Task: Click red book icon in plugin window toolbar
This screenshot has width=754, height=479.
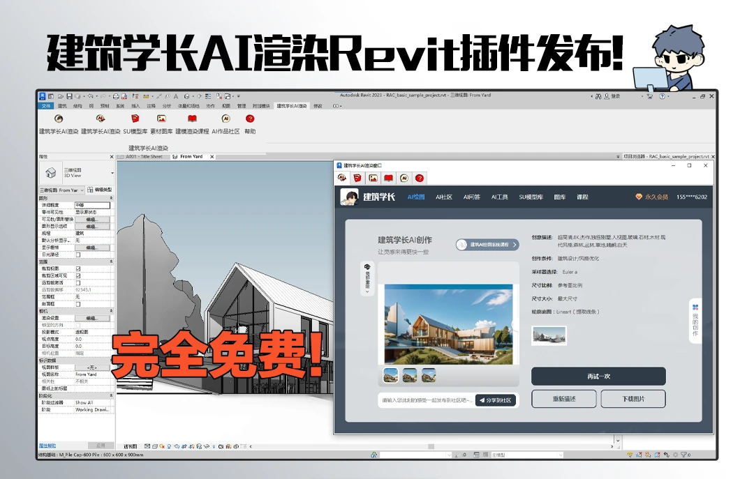Action: point(388,178)
